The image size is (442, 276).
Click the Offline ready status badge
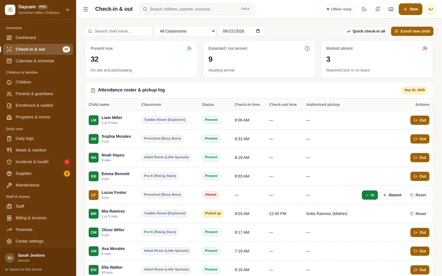[x=339, y=9]
